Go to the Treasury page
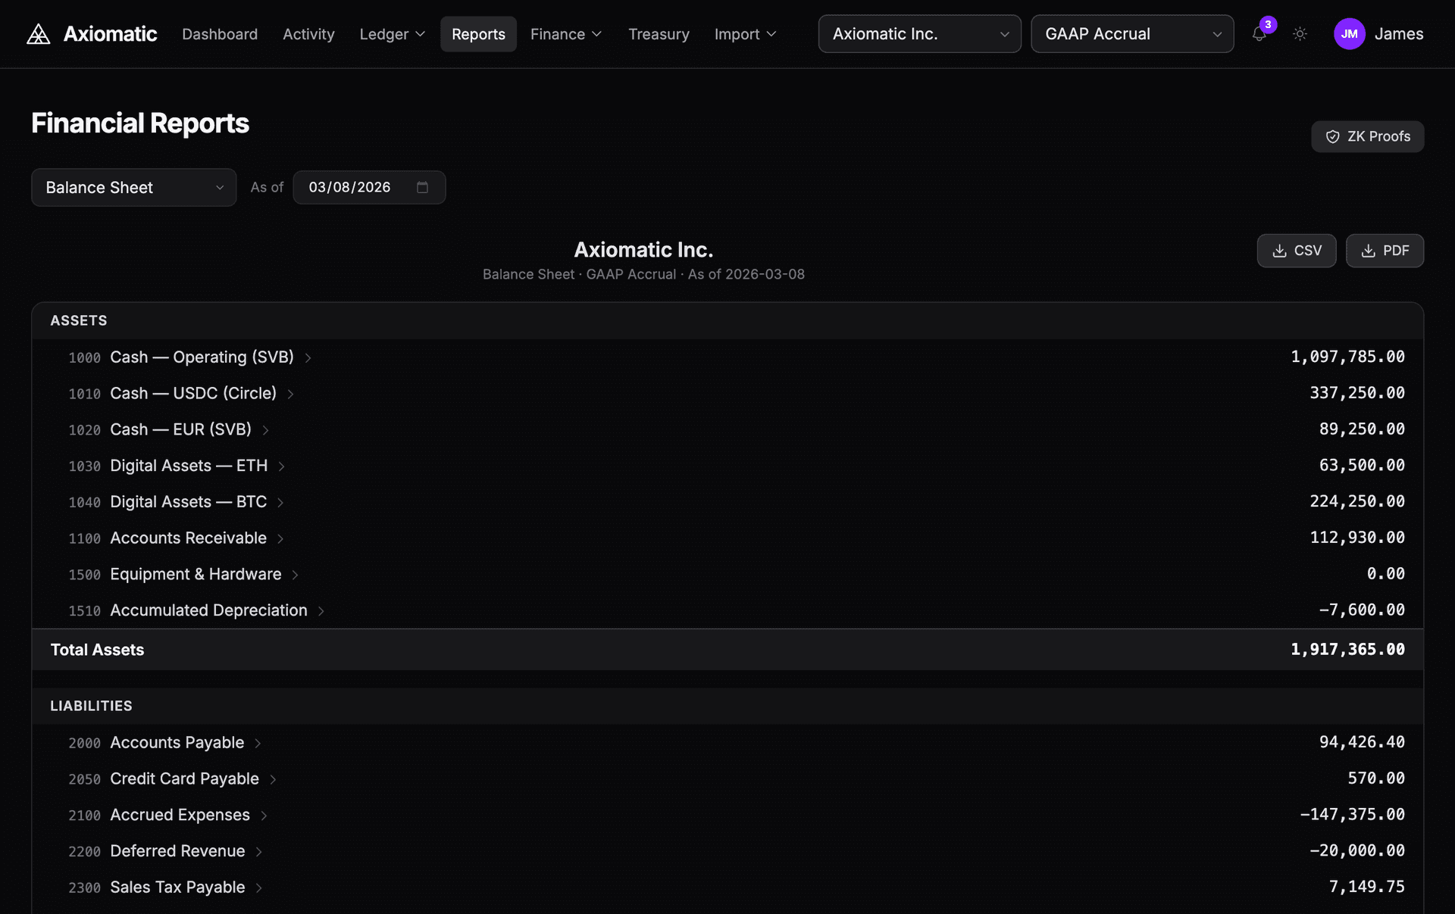Viewport: 1455px width, 914px height. coord(658,34)
